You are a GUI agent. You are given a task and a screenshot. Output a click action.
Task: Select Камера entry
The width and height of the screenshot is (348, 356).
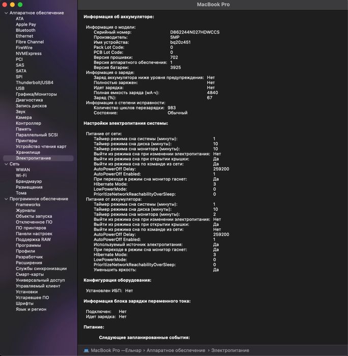tap(23, 117)
